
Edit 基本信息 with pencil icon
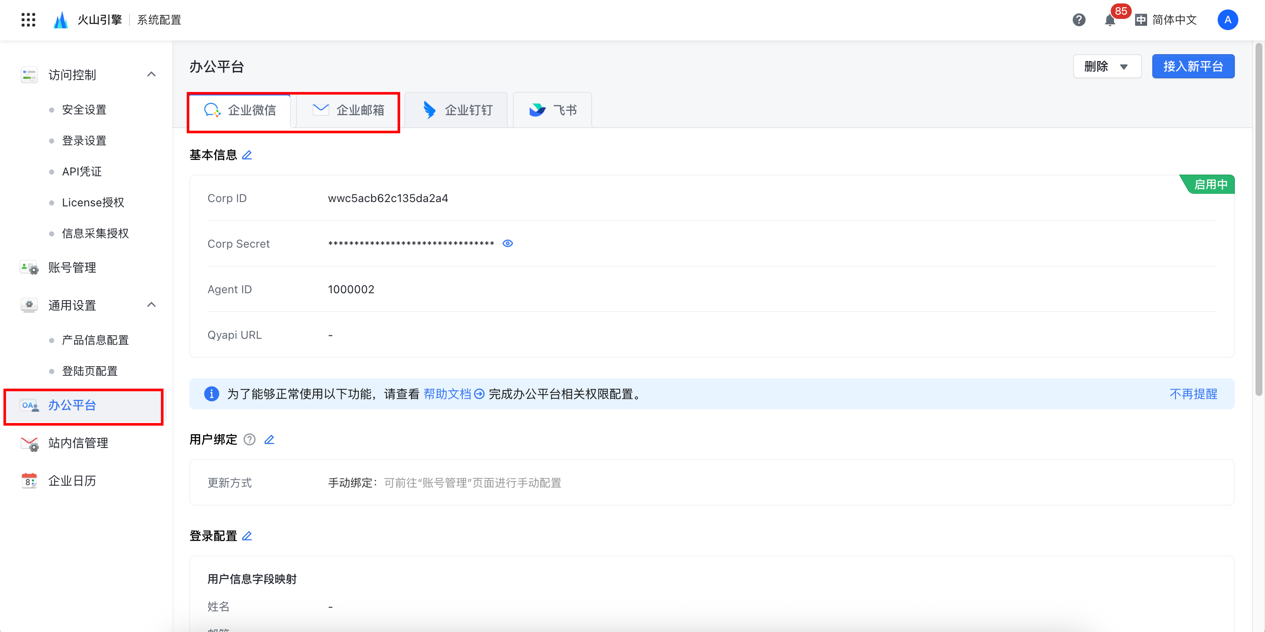(247, 155)
